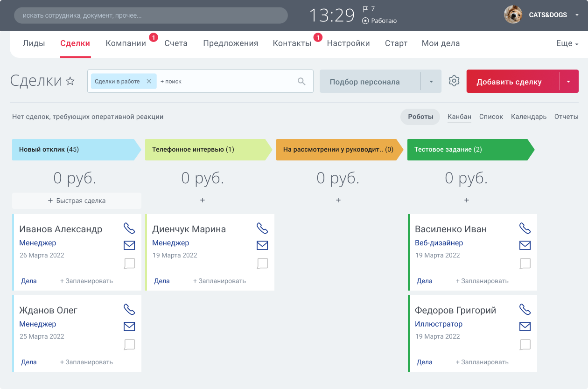
Task: Remove the Сделки в работе filter chip
Action: coord(149,81)
